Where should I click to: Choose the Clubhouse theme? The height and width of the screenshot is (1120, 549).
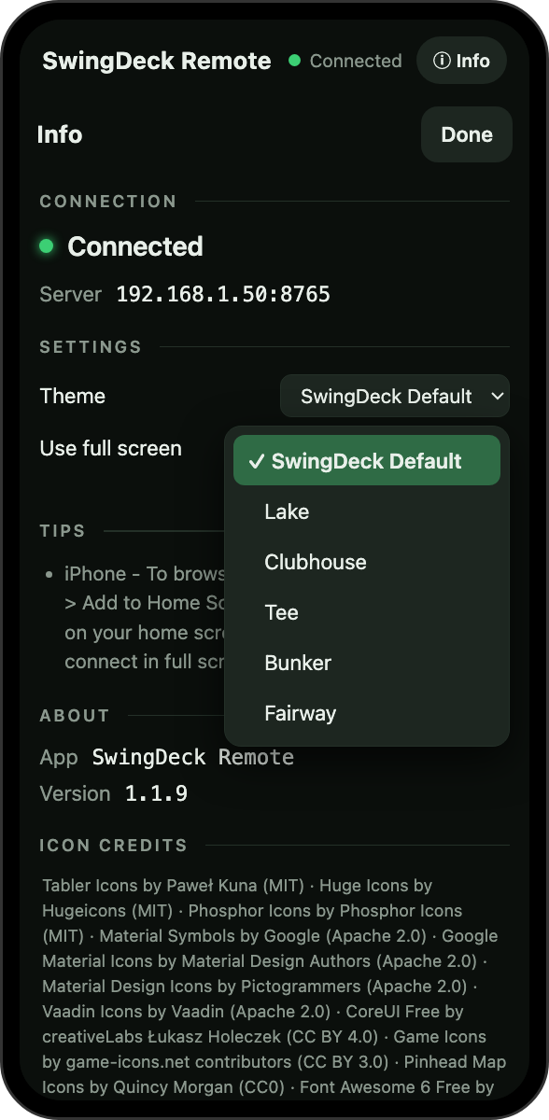[367, 562]
